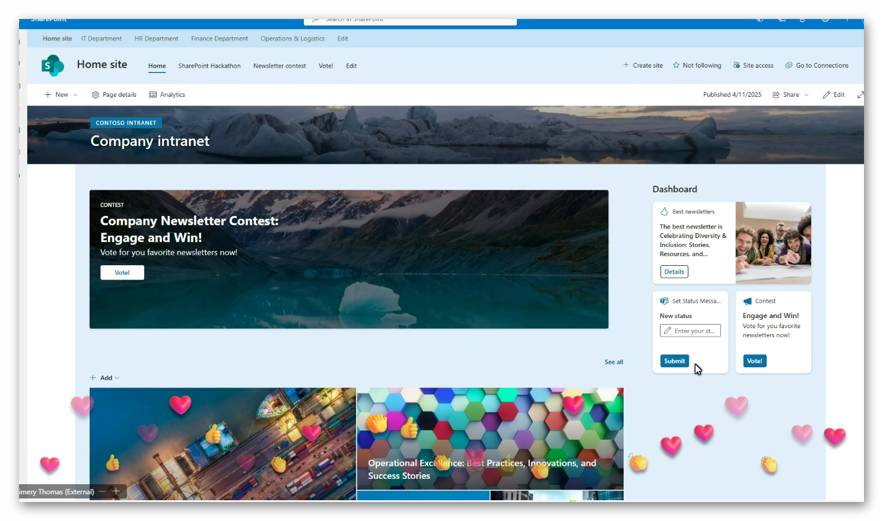Click the SharePoint search box
883x521 pixels.
(410, 21)
